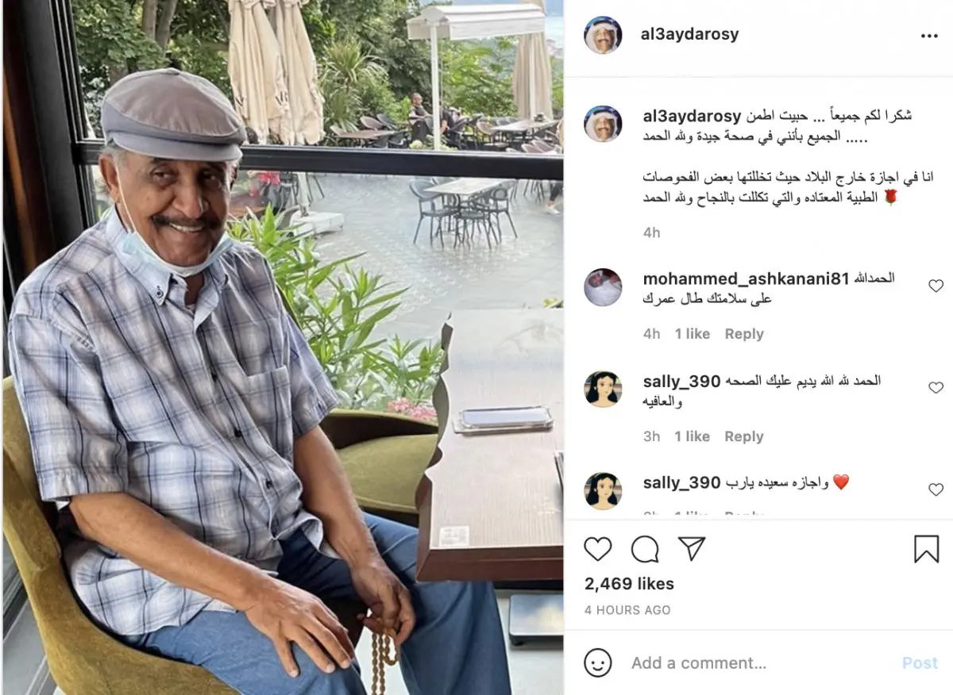The width and height of the screenshot is (953, 695).
Task: Click the Add a comment field
Action: pyautogui.click(x=758, y=663)
